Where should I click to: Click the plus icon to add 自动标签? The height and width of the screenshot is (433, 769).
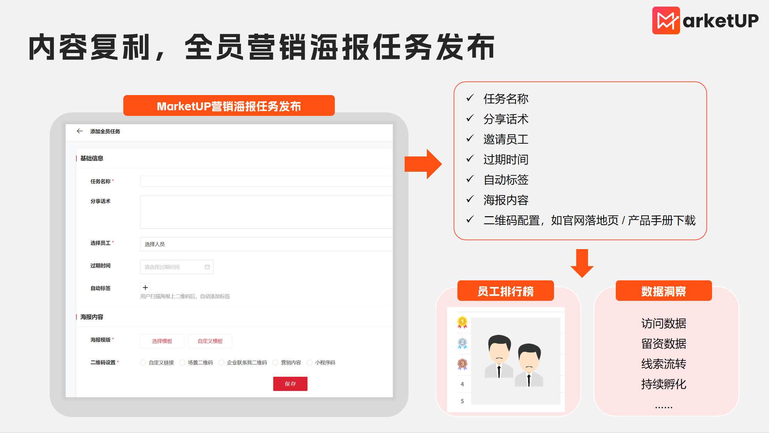145,287
